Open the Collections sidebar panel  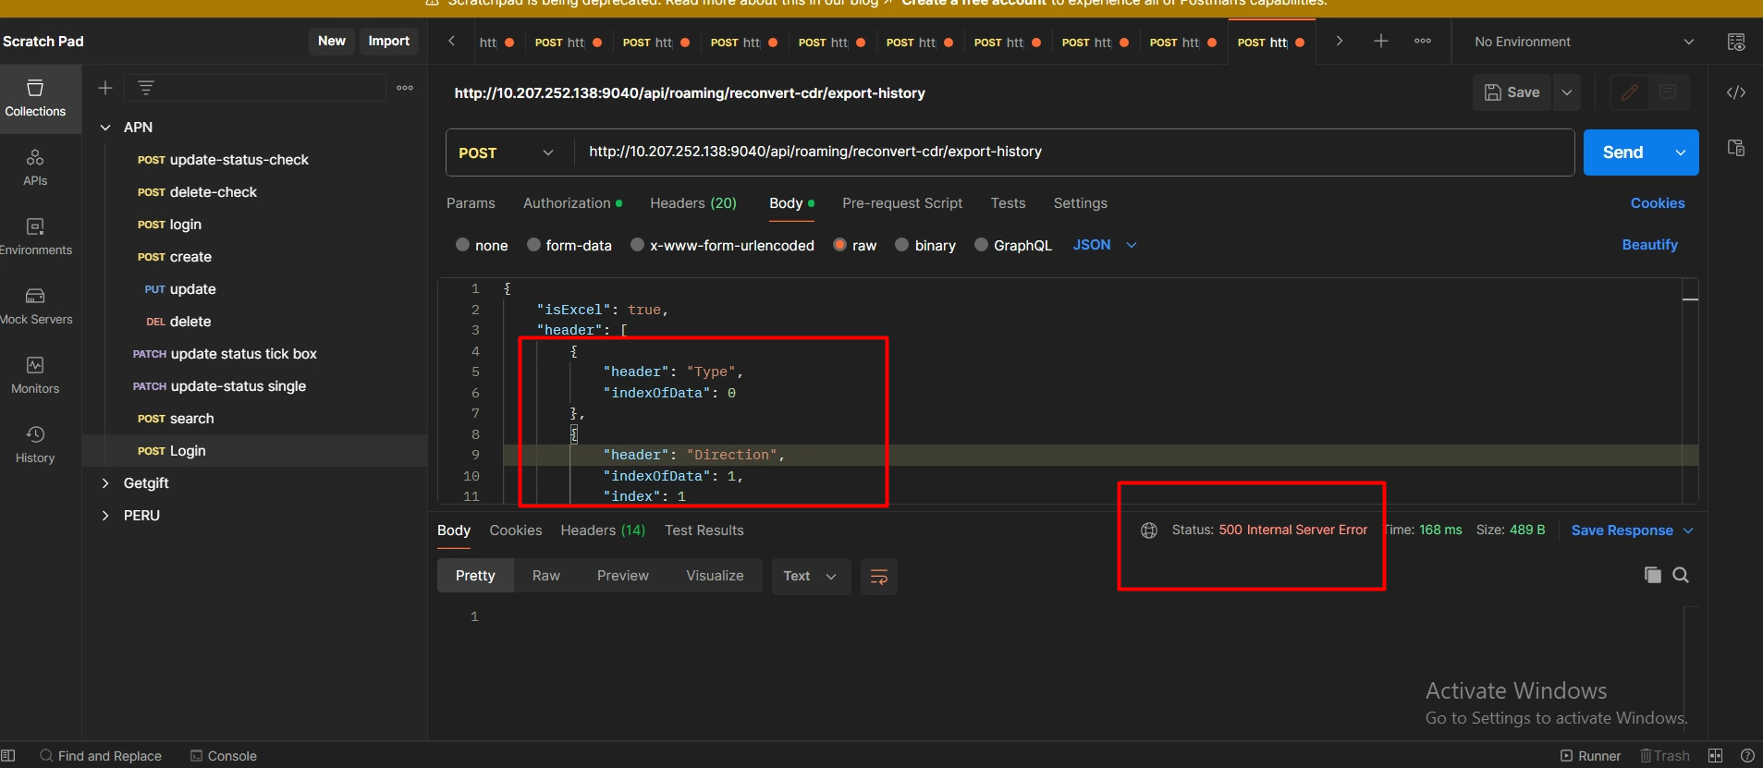[35, 98]
